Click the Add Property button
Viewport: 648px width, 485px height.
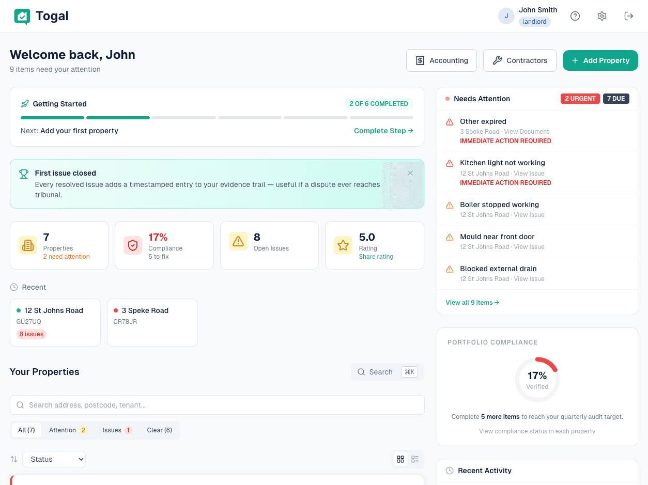600,60
